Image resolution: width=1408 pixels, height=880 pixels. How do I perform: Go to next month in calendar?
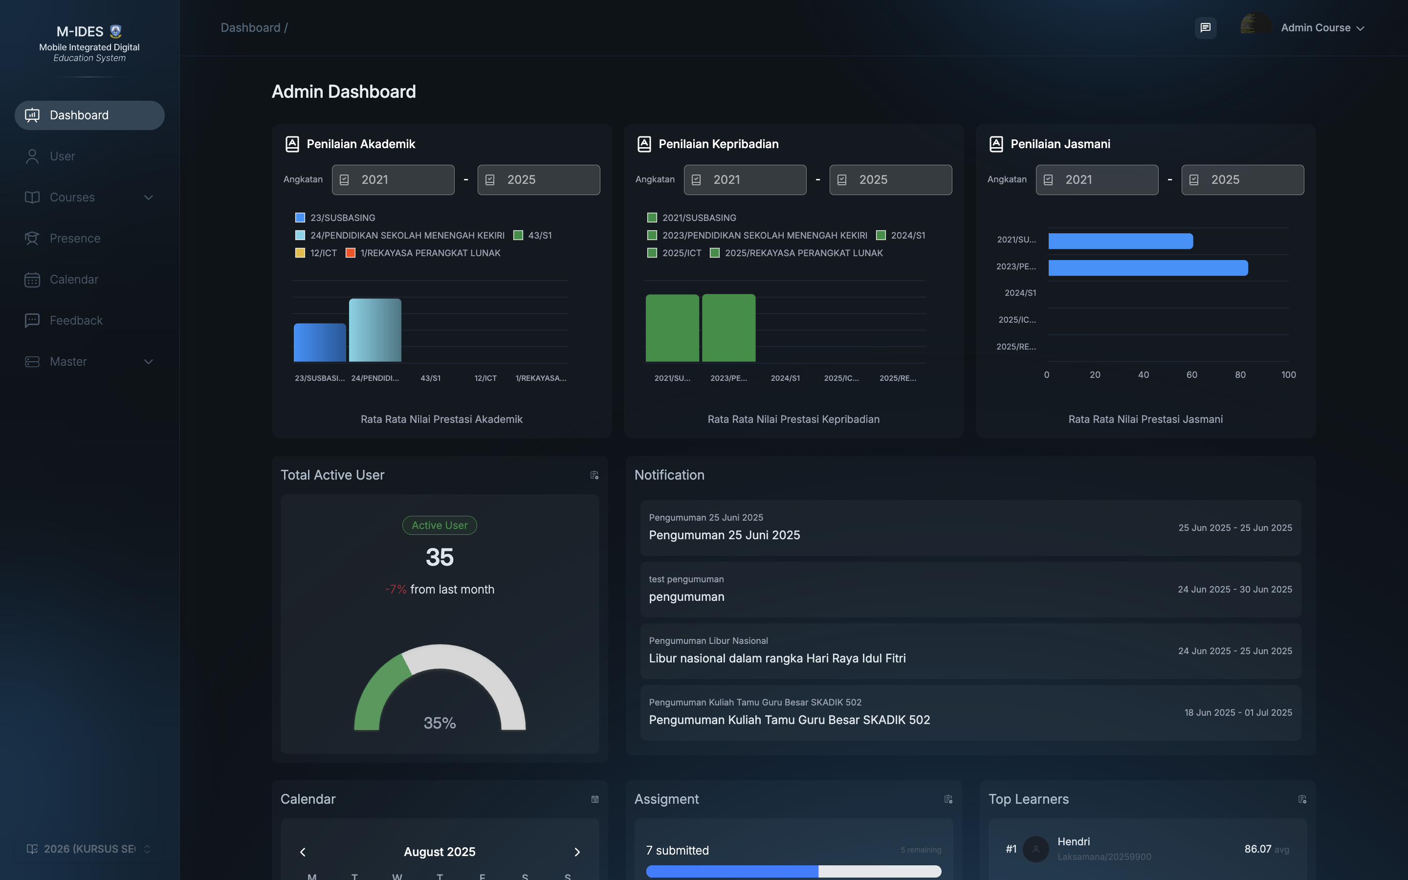tap(576, 852)
